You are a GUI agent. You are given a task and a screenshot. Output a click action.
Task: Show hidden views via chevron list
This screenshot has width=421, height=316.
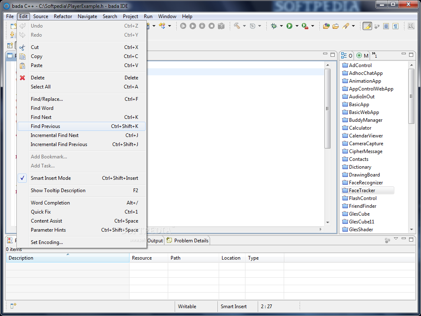(375, 55)
